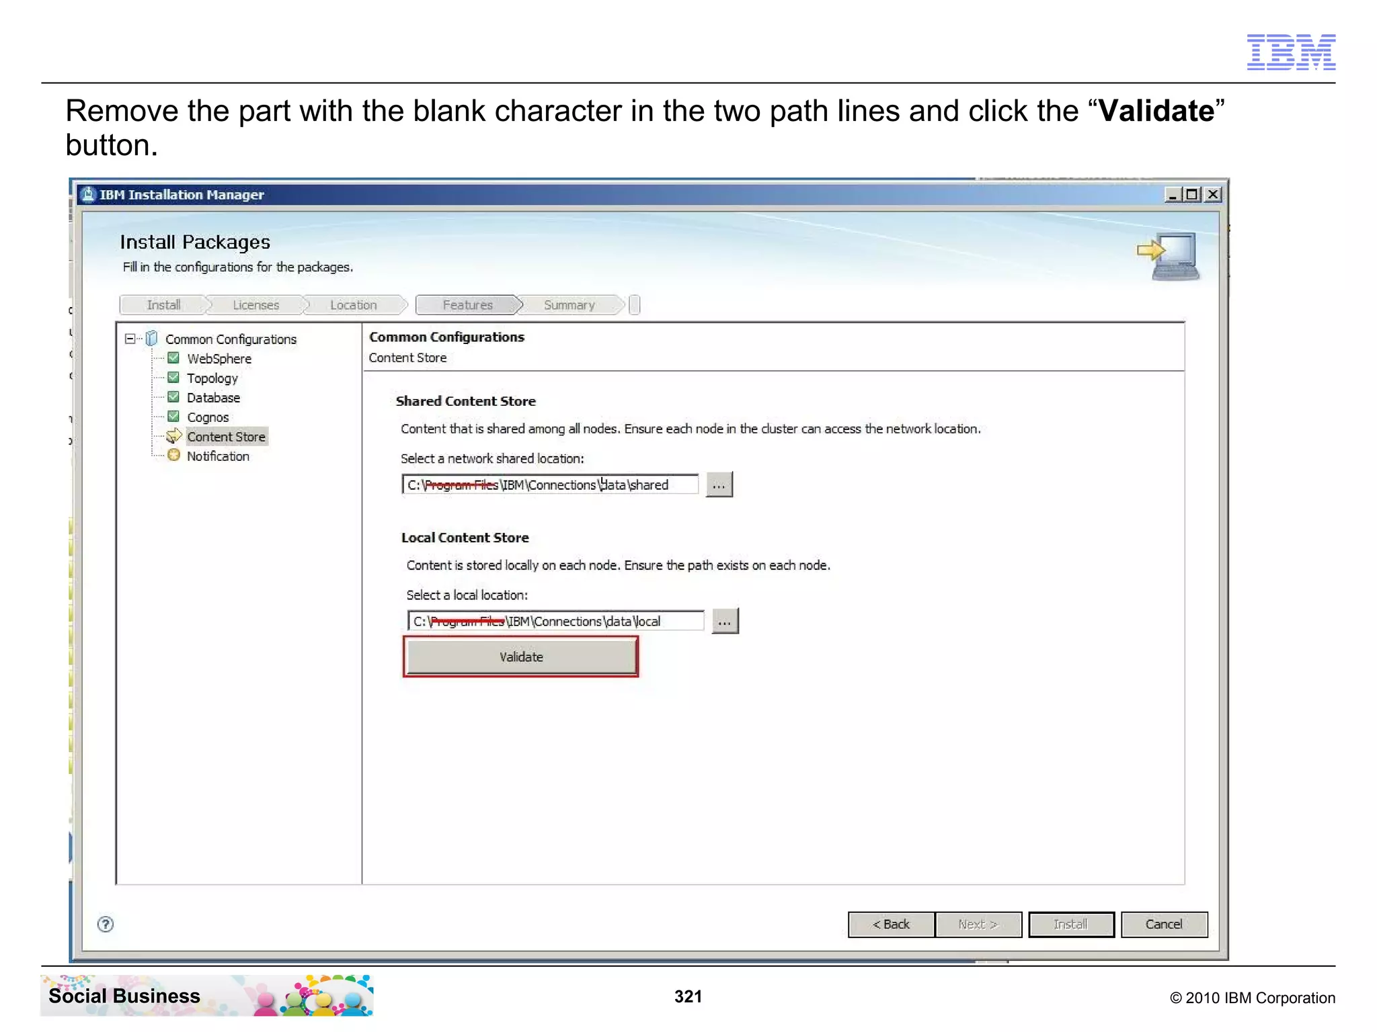Go to the Location wizard step
This screenshot has height=1032, width=1377.
[x=353, y=305]
